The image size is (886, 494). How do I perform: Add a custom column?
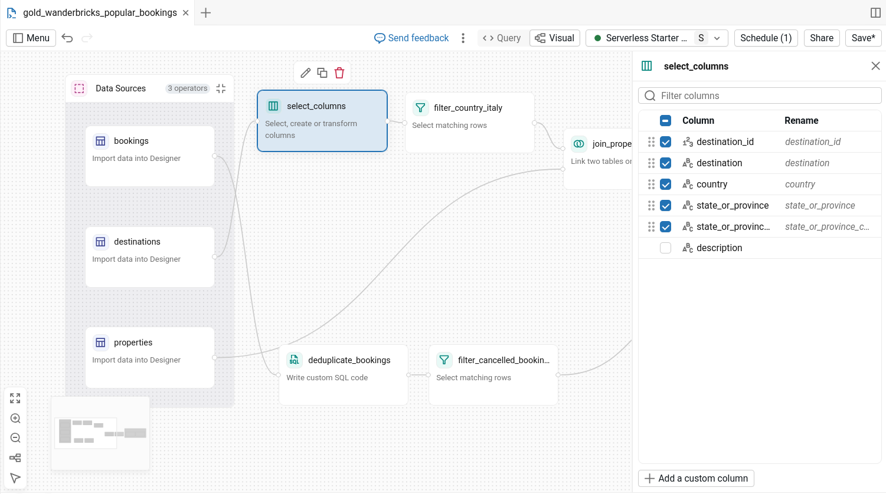point(696,479)
